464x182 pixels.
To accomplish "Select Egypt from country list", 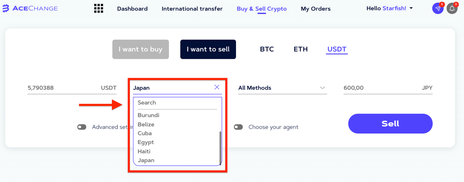I will [146, 142].
